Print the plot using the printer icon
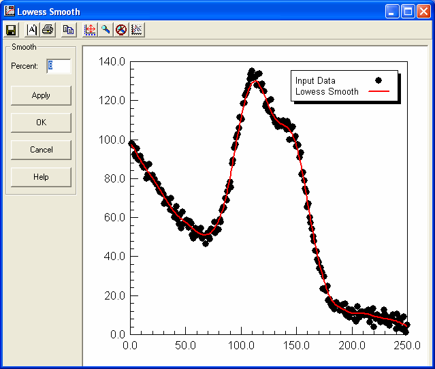 pyautogui.click(x=48, y=30)
